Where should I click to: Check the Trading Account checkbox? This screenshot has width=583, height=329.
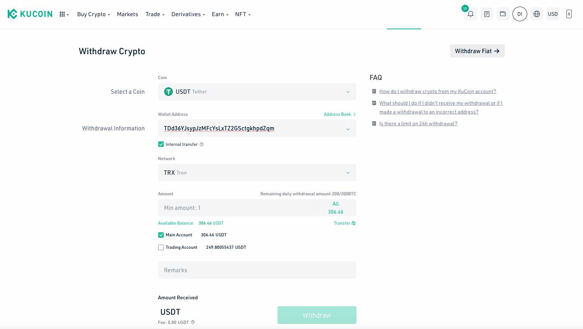tap(161, 247)
